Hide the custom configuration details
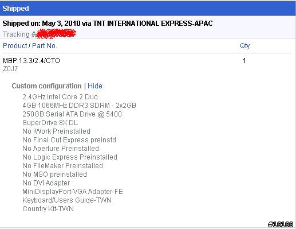This screenshot has height=229, width=296. 95,86
